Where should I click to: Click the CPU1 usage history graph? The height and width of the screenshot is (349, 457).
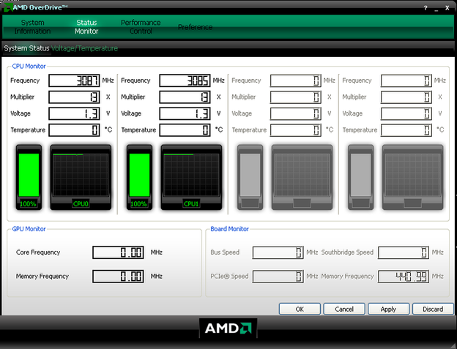(191, 177)
